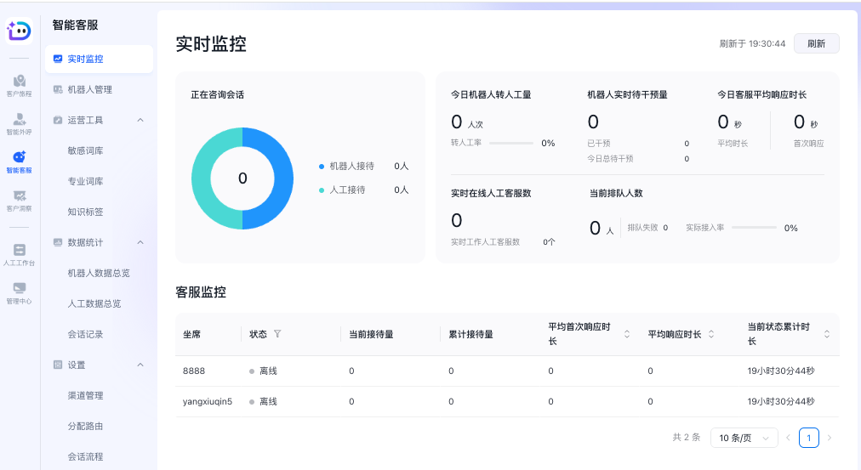Click the 运营工具 menu icon

(58, 120)
